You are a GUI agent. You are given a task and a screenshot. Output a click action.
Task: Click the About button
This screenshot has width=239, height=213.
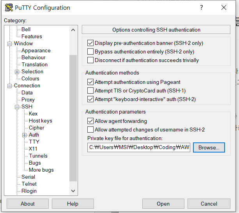tap(28, 204)
